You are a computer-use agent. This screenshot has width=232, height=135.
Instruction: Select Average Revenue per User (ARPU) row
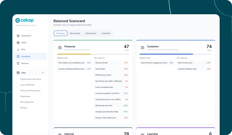(112, 99)
